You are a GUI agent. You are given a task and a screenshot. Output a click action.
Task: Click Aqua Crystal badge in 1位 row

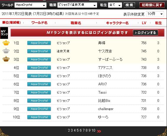pos(39,43)
